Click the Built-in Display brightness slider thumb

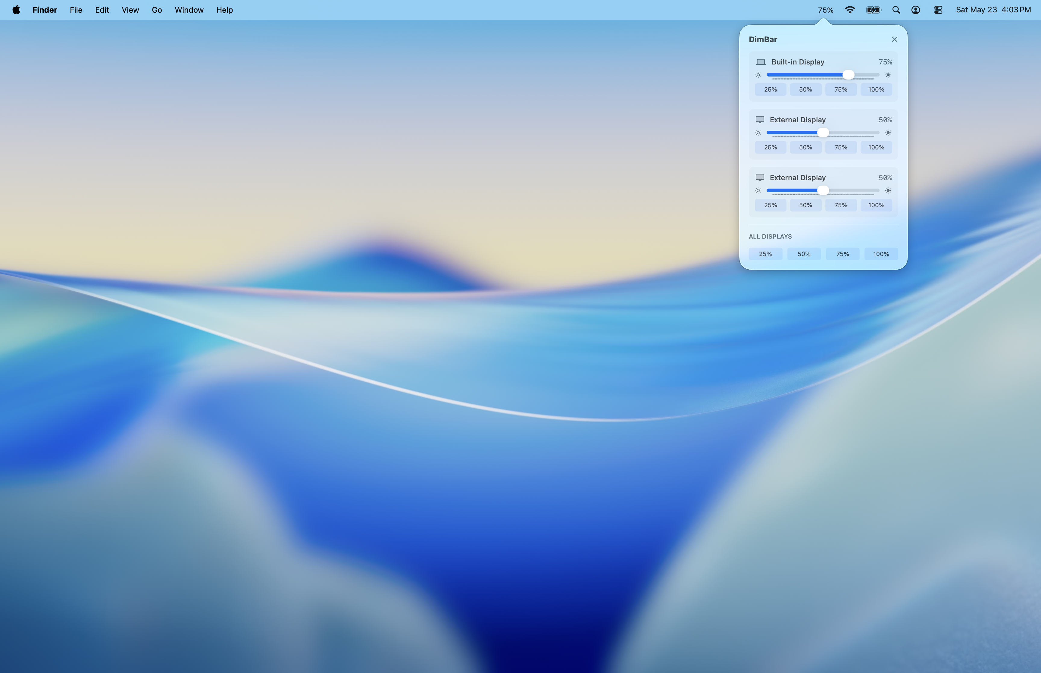[x=848, y=75]
